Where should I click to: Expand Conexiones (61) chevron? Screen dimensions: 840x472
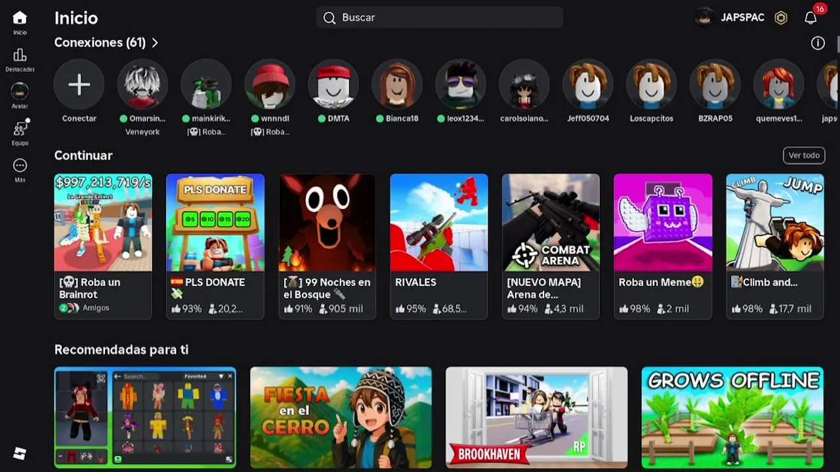[x=155, y=43]
